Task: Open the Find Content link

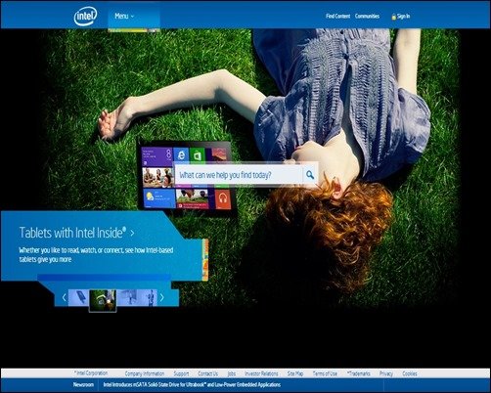Action: click(337, 16)
